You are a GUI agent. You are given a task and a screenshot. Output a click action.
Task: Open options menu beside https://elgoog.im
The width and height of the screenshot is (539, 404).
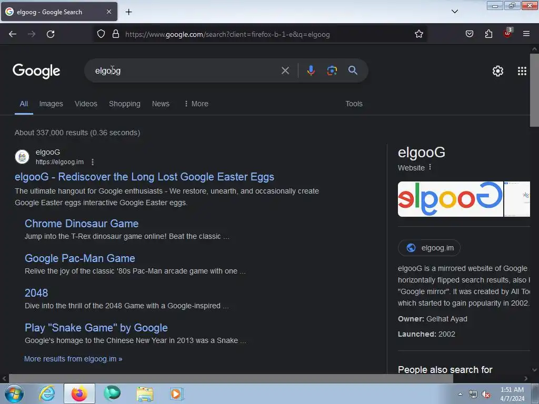coord(93,162)
